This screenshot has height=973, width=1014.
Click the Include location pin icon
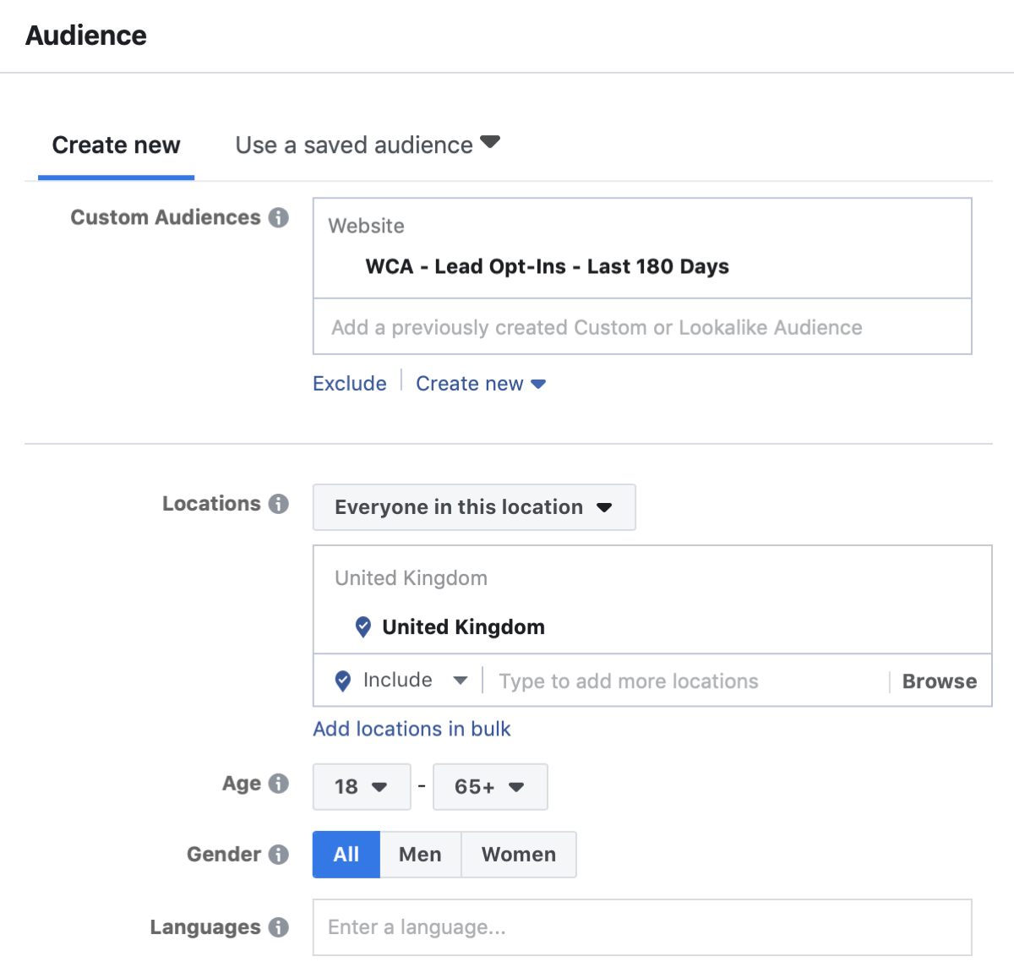coord(343,681)
